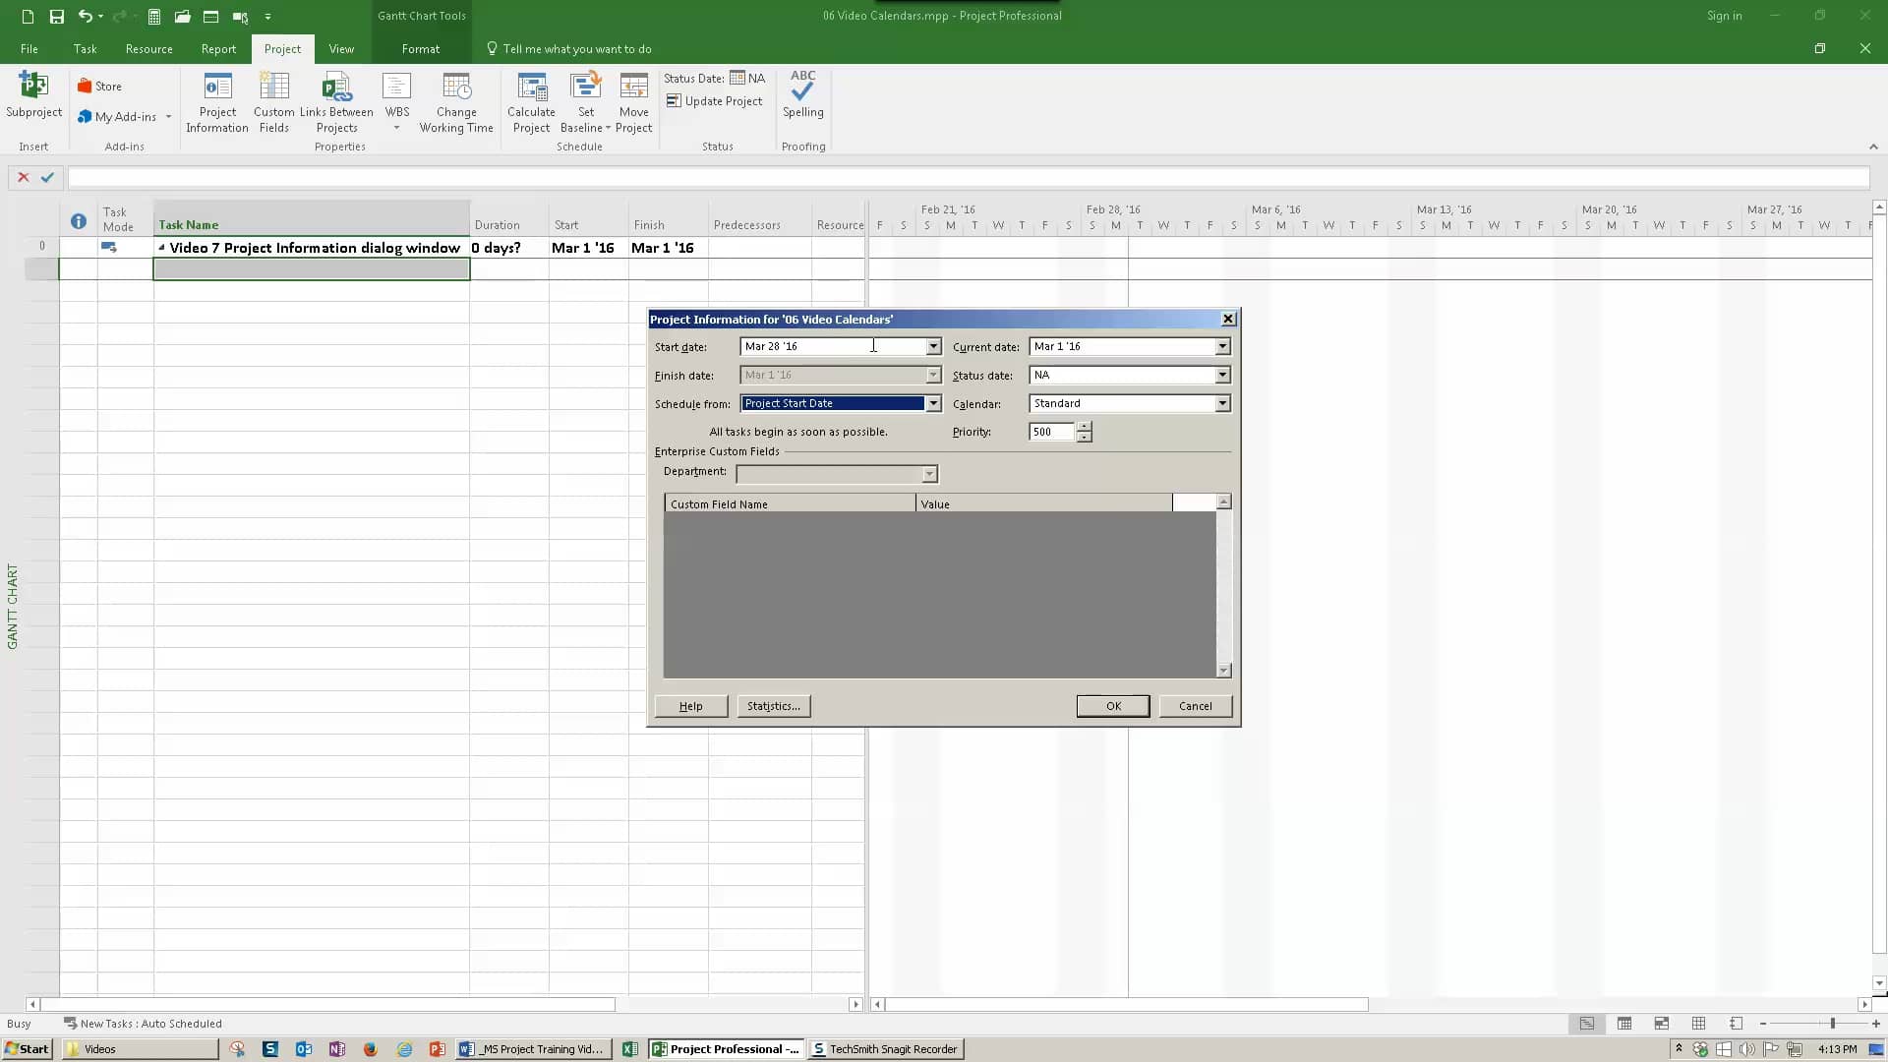Open the Project Information dialog from the ribbon
Viewport: 1888px width, 1062px height.
point(217,102)
